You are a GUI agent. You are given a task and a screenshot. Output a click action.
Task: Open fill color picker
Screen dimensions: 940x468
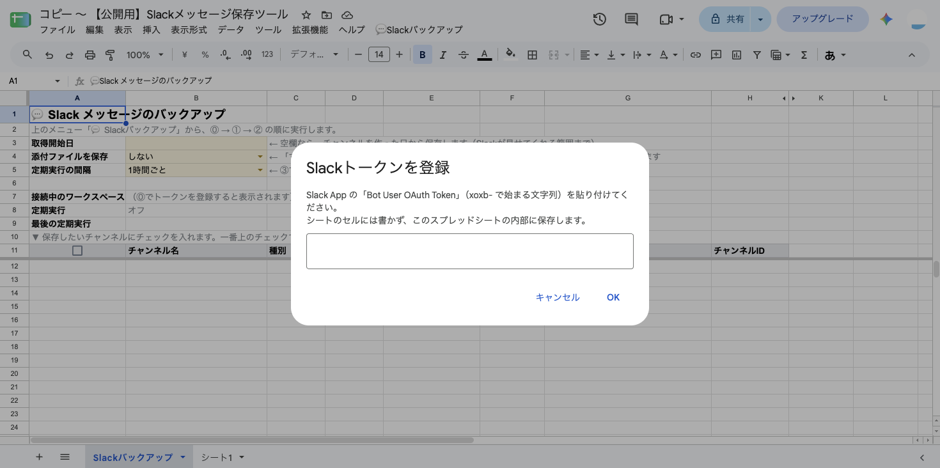coord(510,55)
